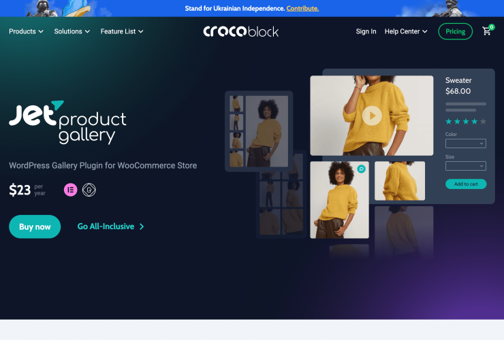
Task: Play the sweater video
Action: pyautogui.click(x=372, y=116)
